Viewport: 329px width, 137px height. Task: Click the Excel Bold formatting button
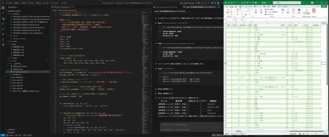pos(237,12)
